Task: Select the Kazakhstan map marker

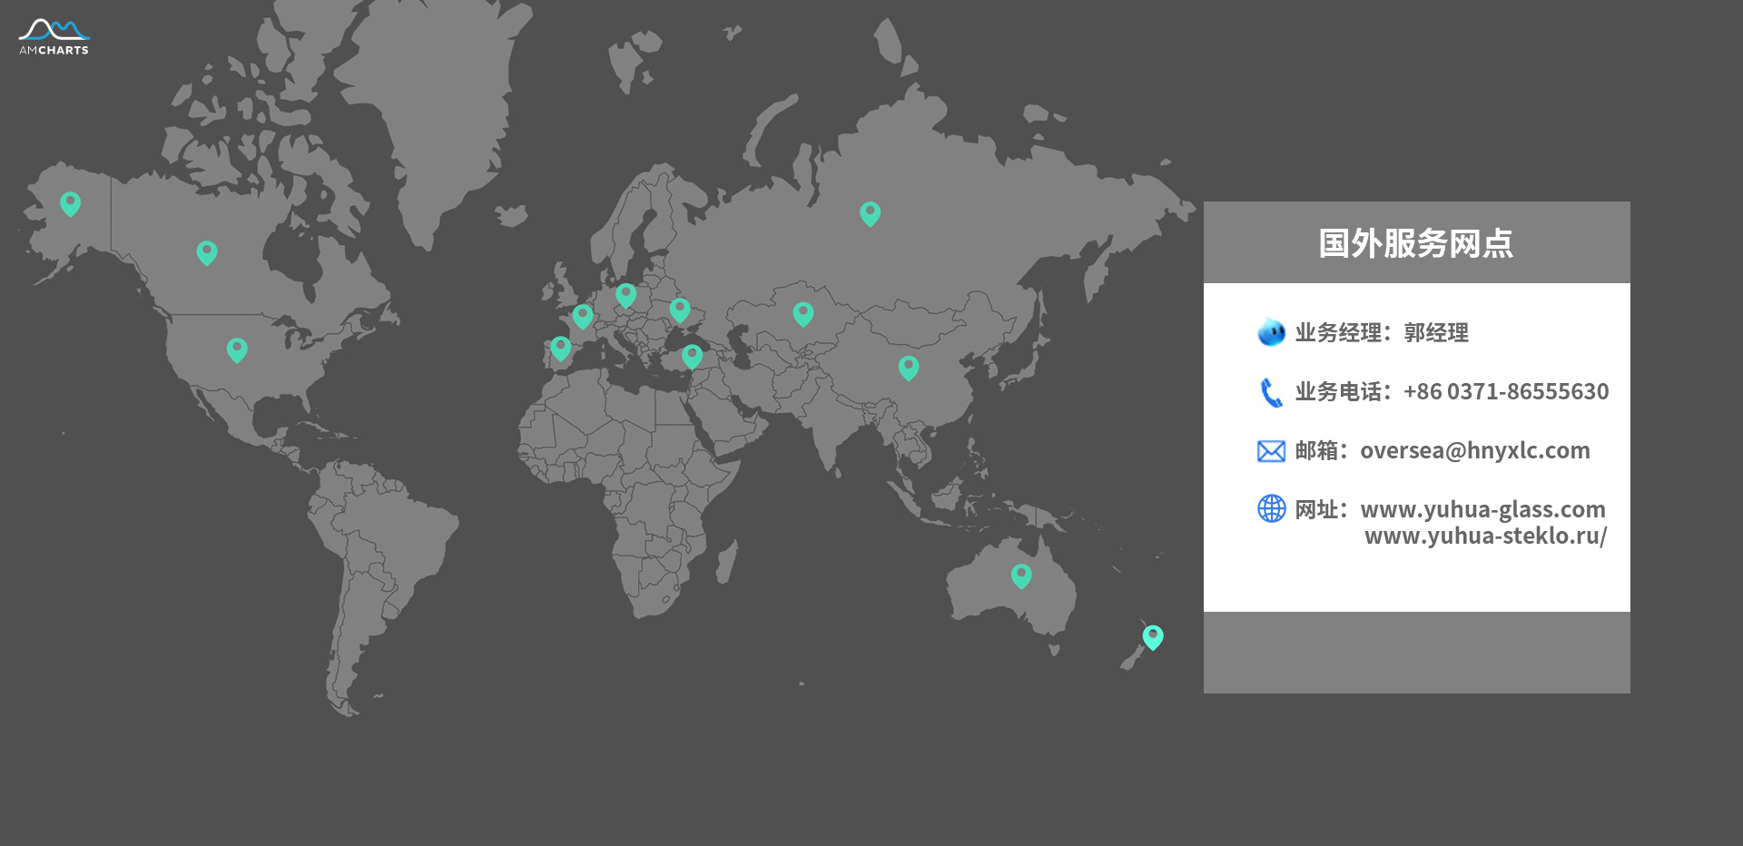Action: click(803, 313)
